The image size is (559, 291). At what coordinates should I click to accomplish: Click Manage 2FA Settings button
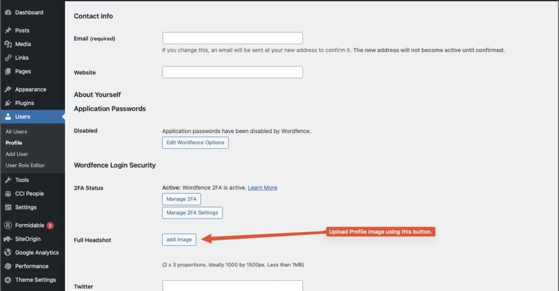(192, 213)
